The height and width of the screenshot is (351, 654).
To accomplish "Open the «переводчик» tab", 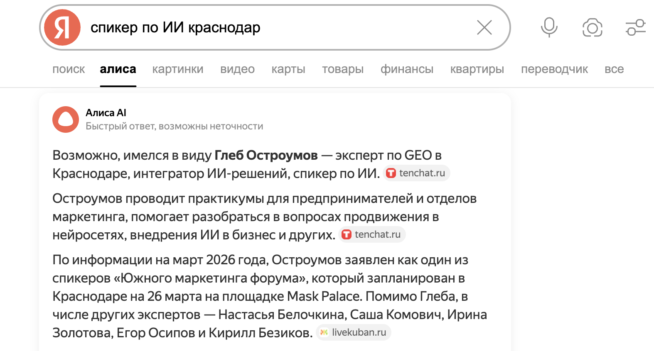I will point(554,69).
